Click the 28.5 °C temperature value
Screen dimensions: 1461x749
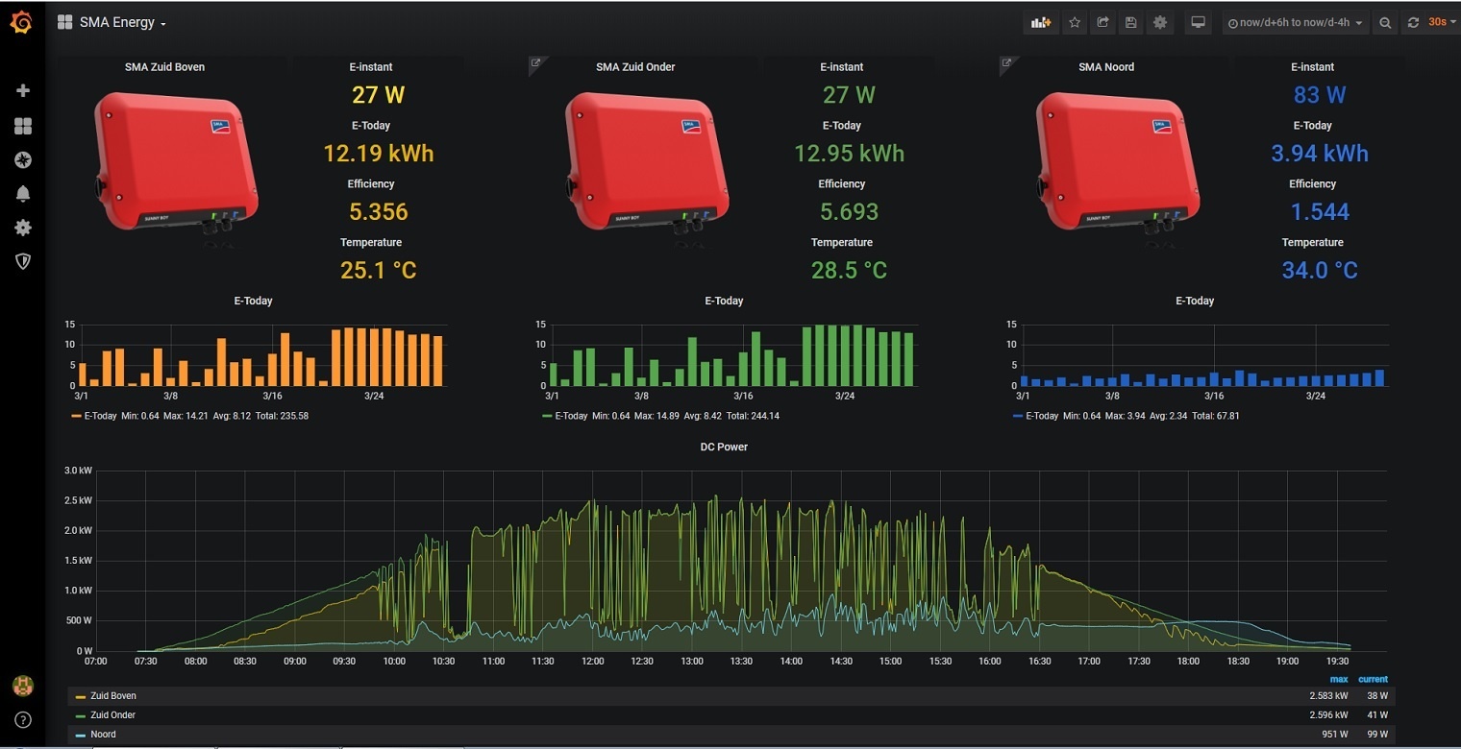(849, 270)
